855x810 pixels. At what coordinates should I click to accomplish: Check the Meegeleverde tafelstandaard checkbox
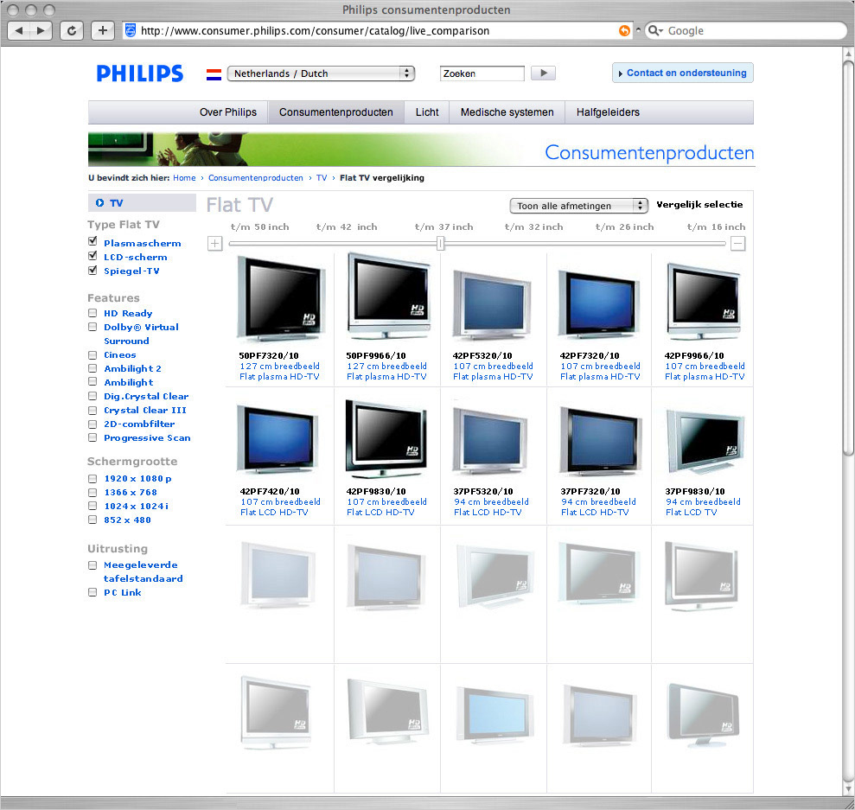(x=93, y=565)
